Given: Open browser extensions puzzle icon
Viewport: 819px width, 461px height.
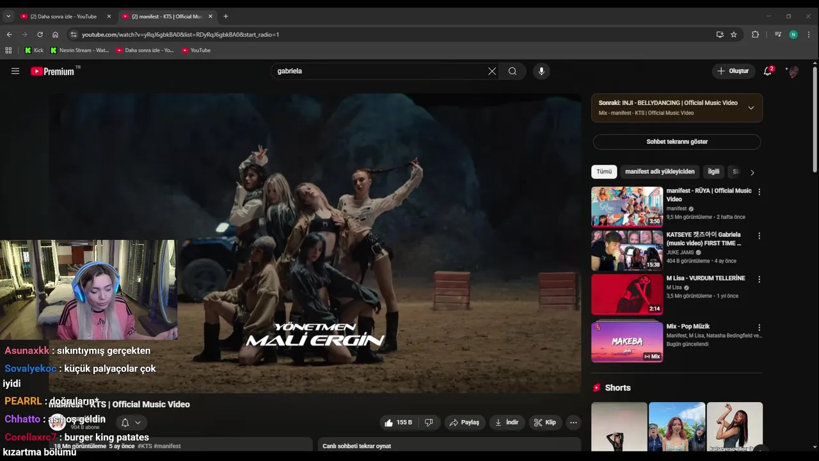Looking at the screenshot, I should (x=755, y=35).
